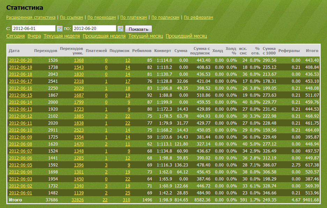Open total subscriptions 310 link
The image size is (327, 208).
point(126,200)
